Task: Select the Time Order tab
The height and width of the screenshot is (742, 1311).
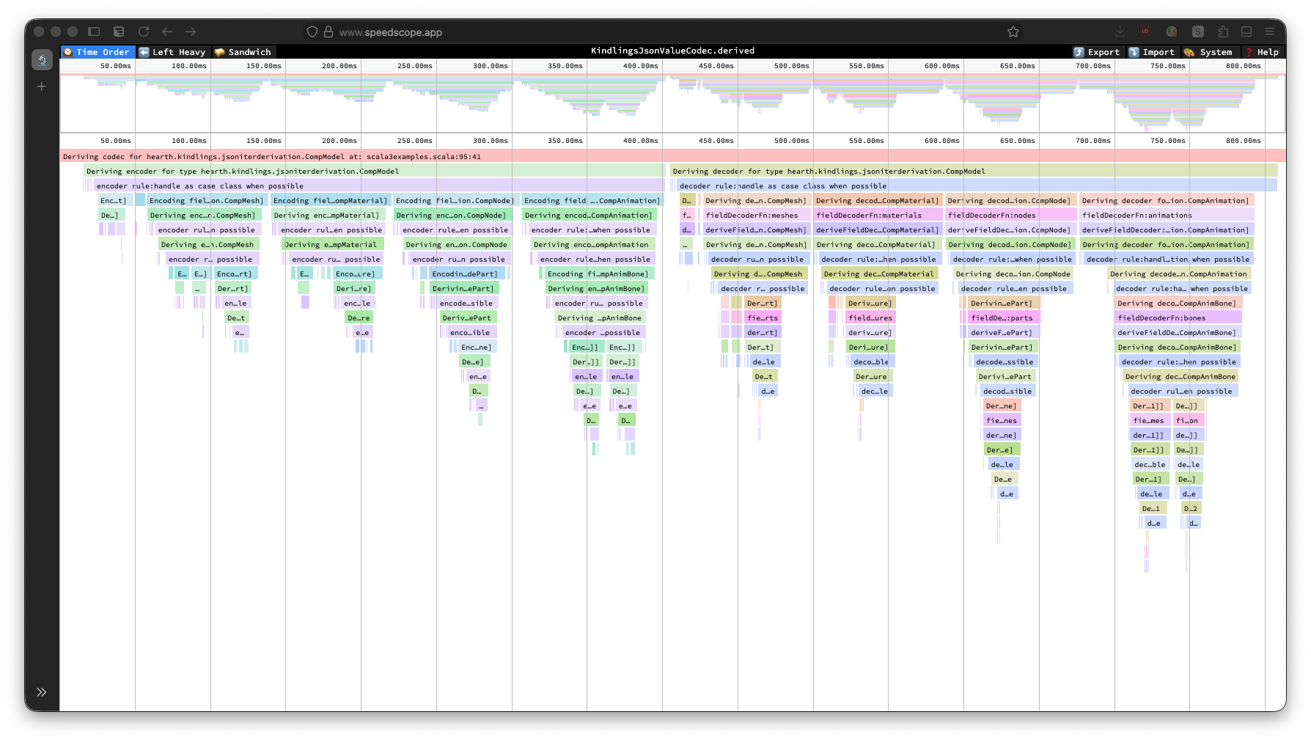Action: click(x=97, y=52)
